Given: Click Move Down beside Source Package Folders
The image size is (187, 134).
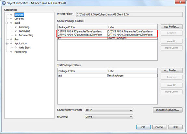Looking at the screenshot, I should (171, 48).
